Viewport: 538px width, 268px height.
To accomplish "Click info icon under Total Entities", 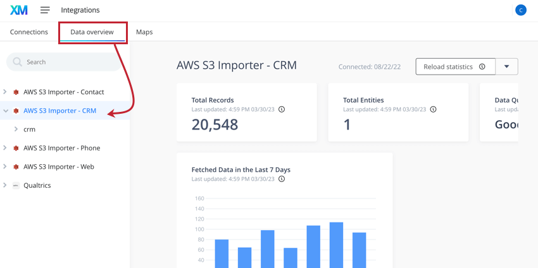I will [x=434, y=109].
